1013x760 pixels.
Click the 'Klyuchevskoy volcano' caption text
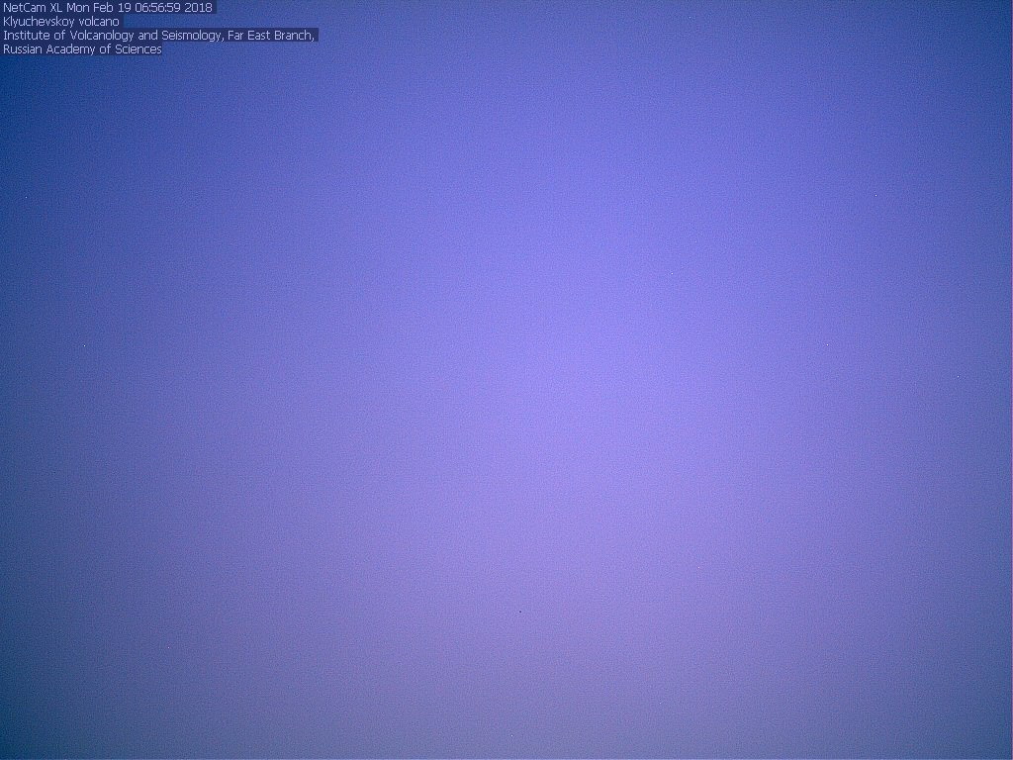click(61, 22)
